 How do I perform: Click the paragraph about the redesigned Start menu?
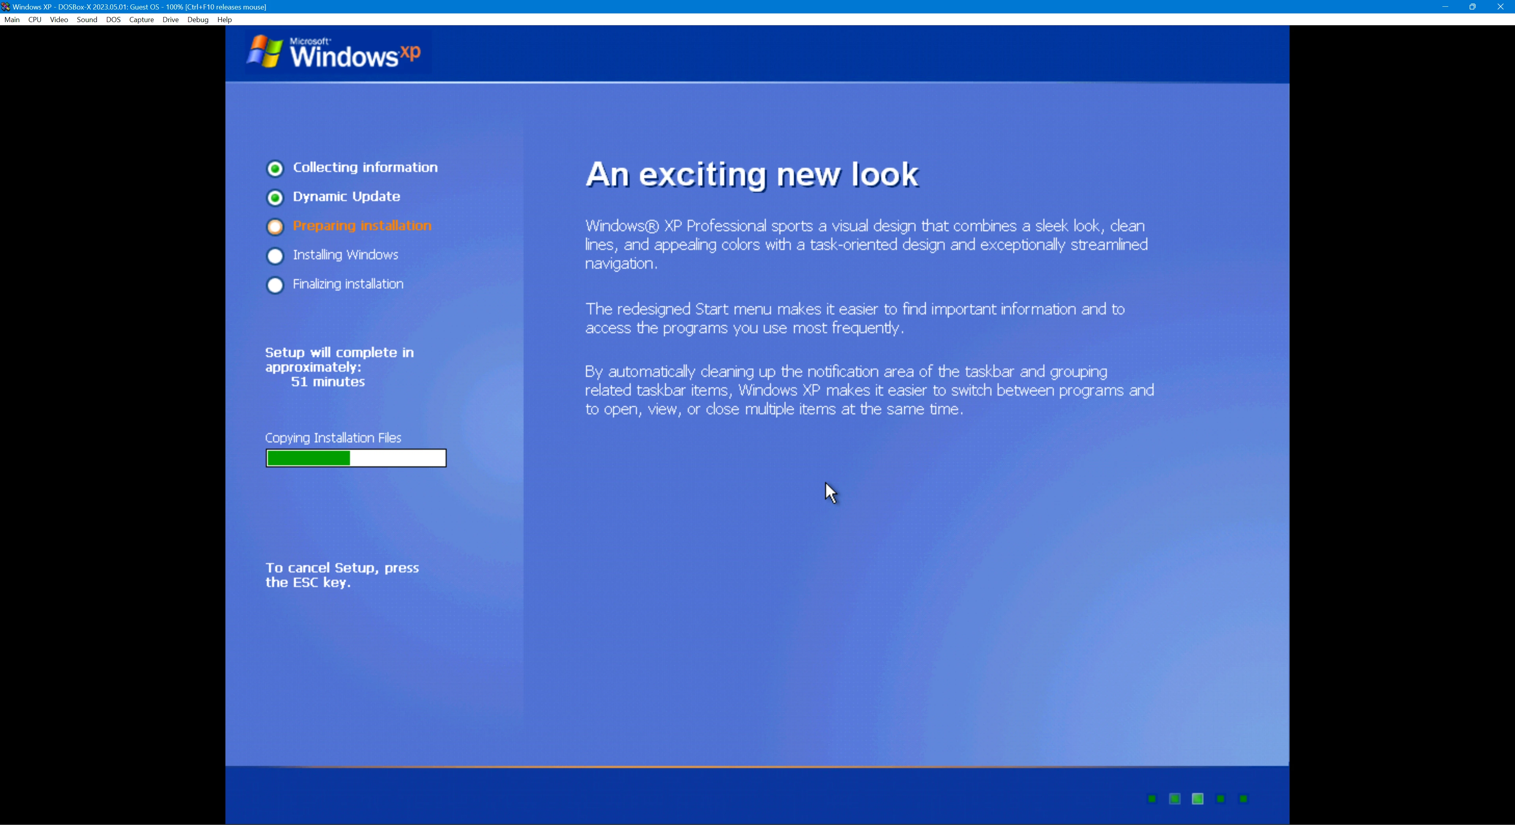tap(855, 318)
